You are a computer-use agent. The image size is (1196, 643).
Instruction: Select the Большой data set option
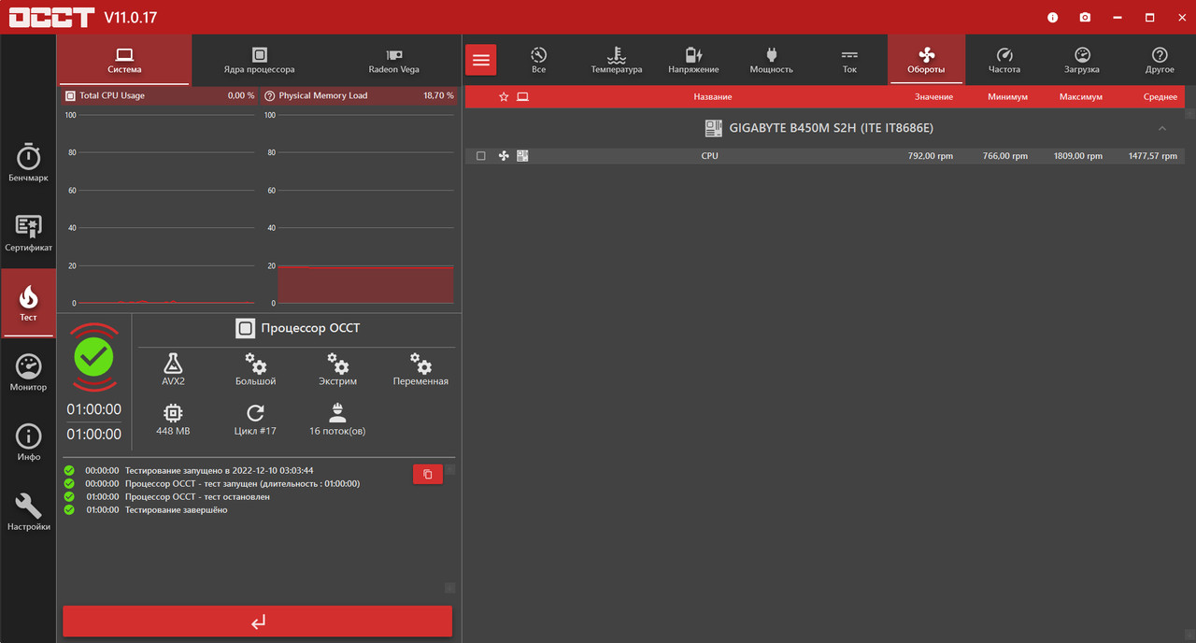255,369
